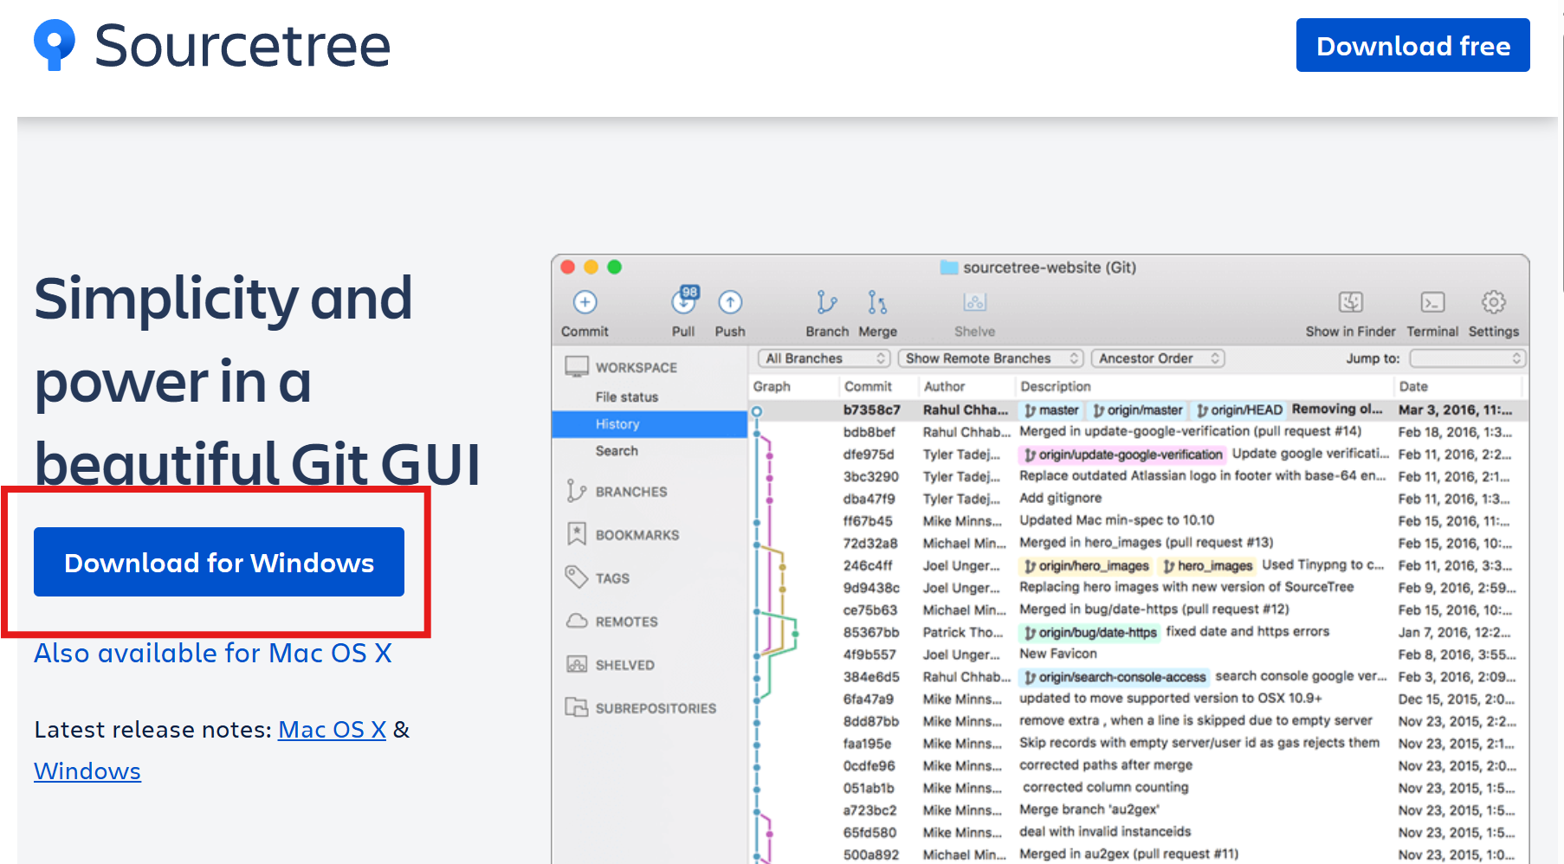Click Download for Windows button
Viewport: 1564px width, 864px height.
pos(219,562)
